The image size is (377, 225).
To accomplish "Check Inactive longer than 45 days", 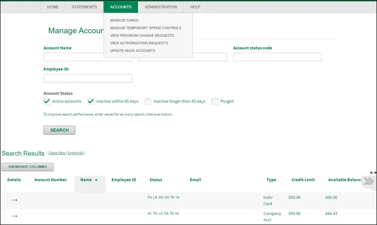I will [148, 101].
